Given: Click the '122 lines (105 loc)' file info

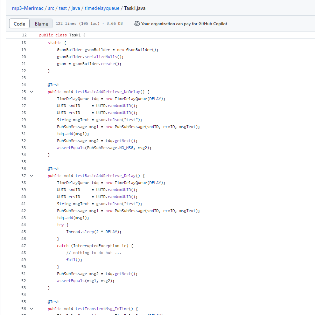Looking at the screenshot, I should coord(89,24).
